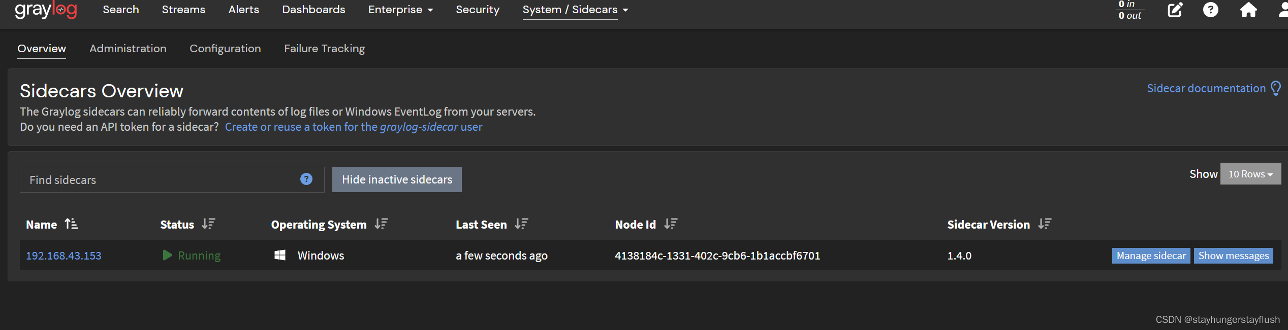Open the 10 Rows page size dropdown
This screenshot has width=1288, height=330.
coord(1250,174)
